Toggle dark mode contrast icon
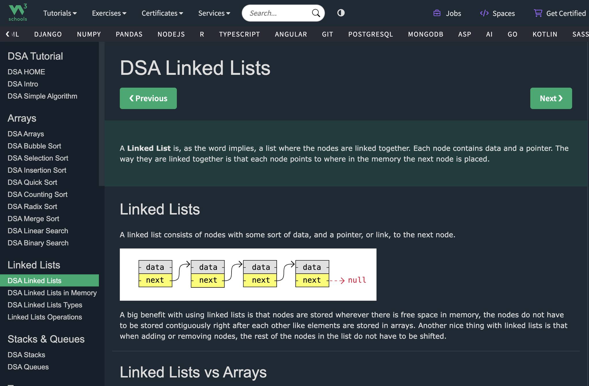The width and height of the screenshot is (589, 386). coord(341,13)
